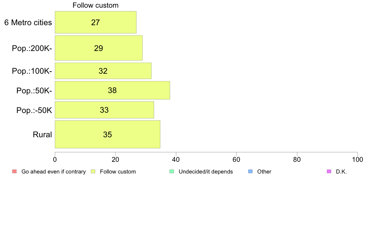
Task: Click the 'Pop.:50K-' bar showing 38
Action: coord(112,90)
